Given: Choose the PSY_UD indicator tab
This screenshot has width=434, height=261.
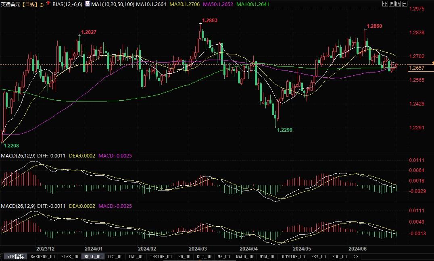Looking at the screenshot, I should pyautogui.click(x=318, y=257).
